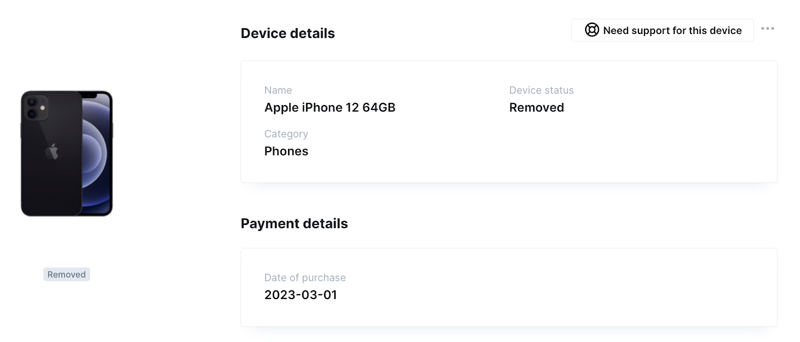Click the Category field label
The width and height of the screenshot is (800, 342).
click(286, 134)
